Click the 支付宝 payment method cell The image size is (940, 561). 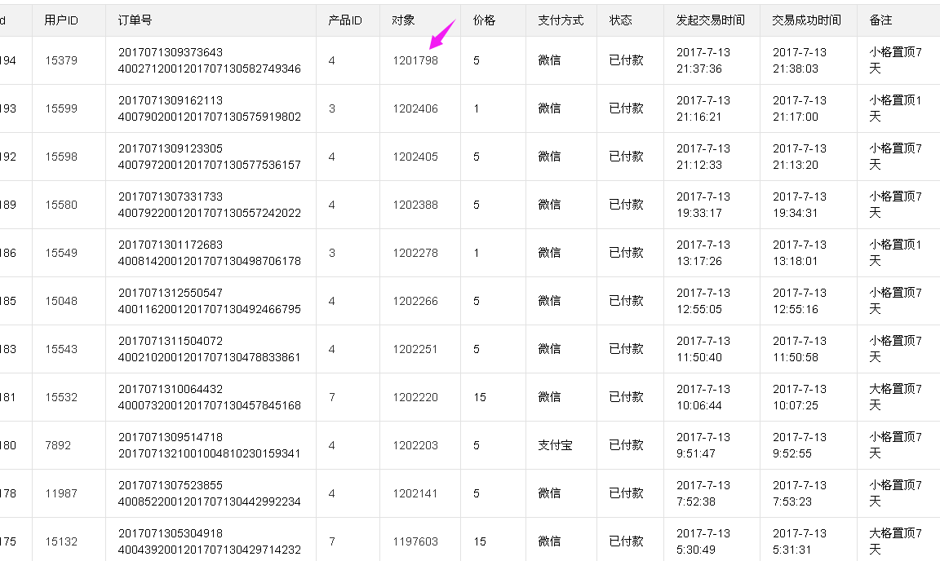[555, 445]
